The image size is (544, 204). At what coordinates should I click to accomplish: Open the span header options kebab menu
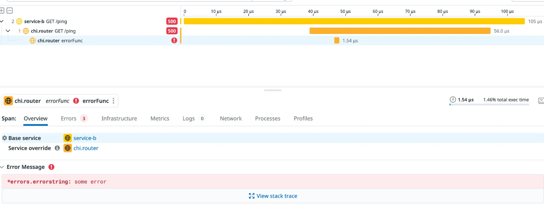(x=113, y=101)
